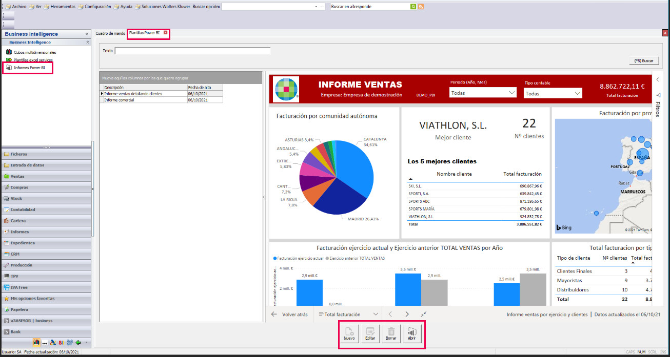Sort by the Descripción column header
Screen dimensions: 670x357
(145, 88)
